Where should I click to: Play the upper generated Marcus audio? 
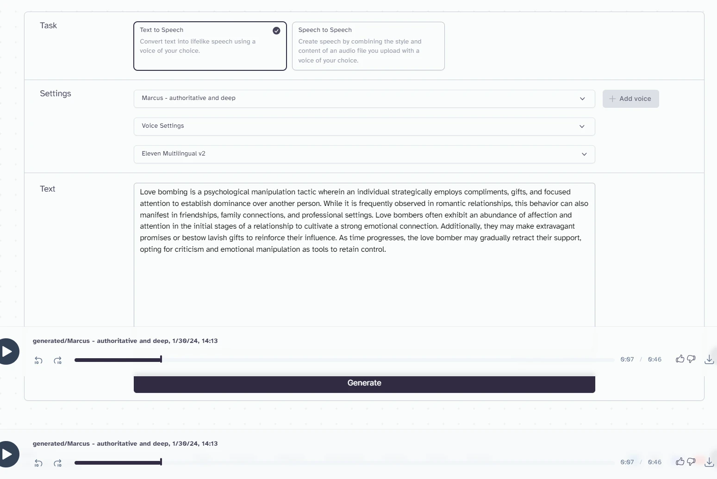coord(8,352)
